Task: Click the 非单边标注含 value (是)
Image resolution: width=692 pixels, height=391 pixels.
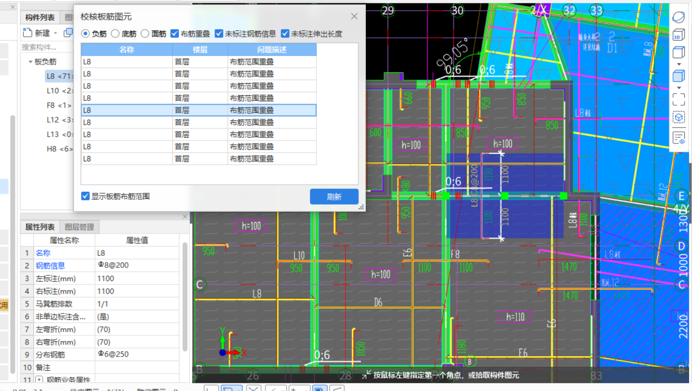Action: point(137,317)
